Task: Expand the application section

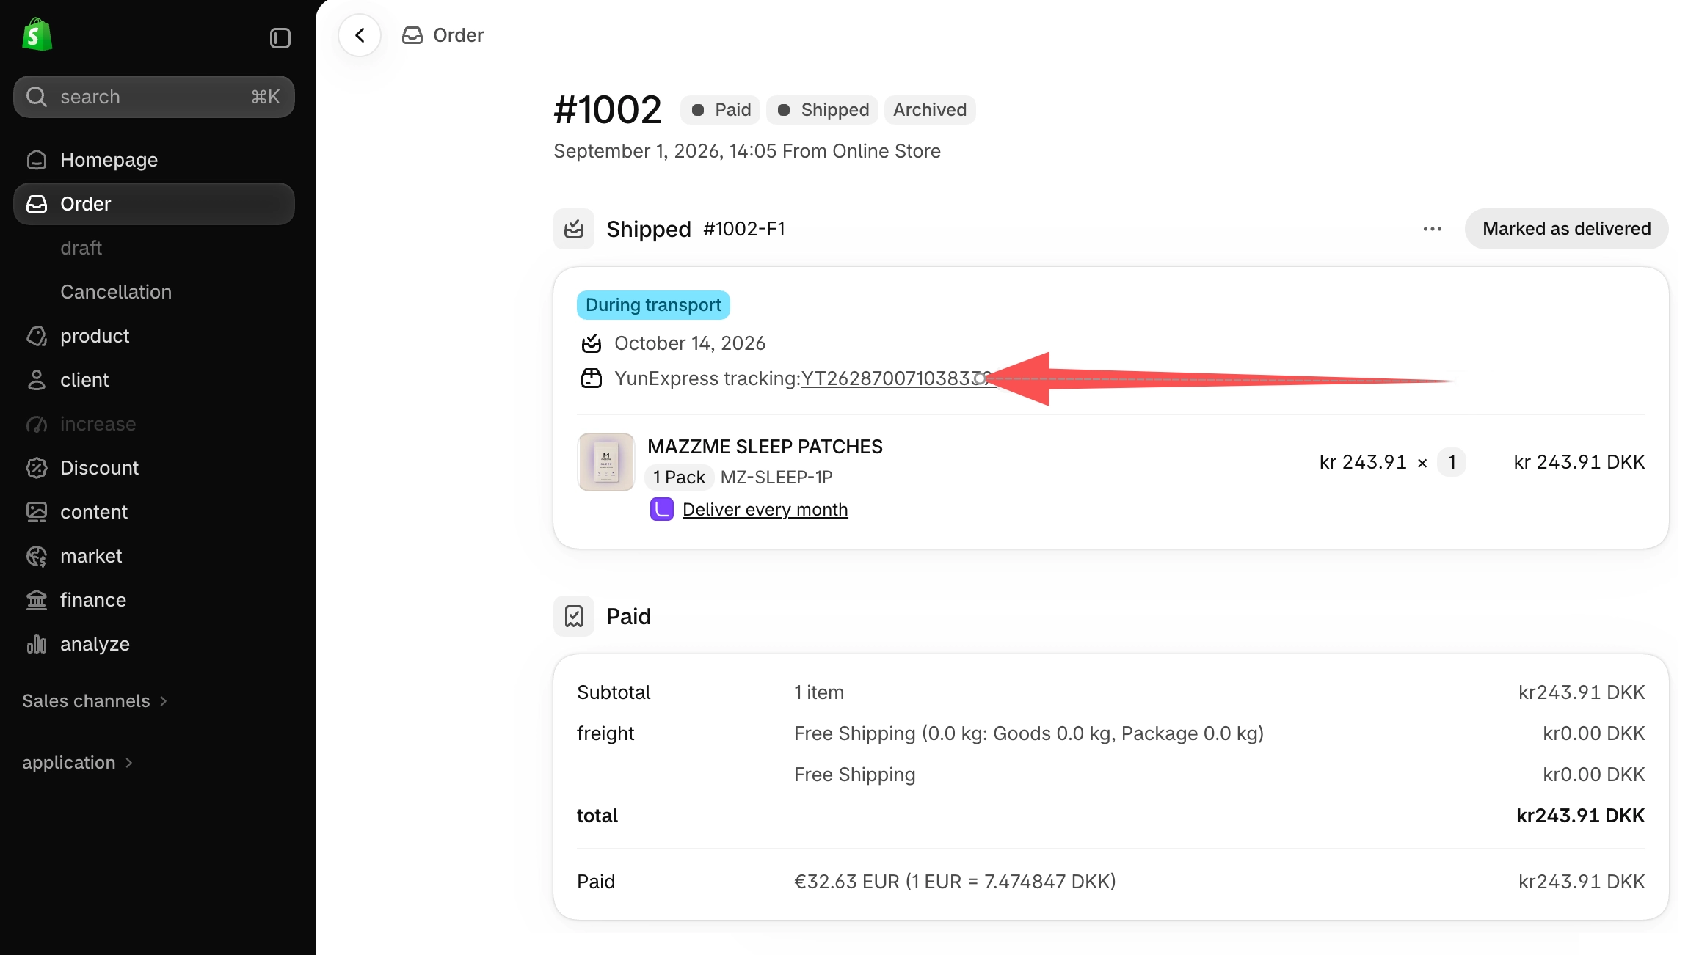Action: tap(77, 763)
